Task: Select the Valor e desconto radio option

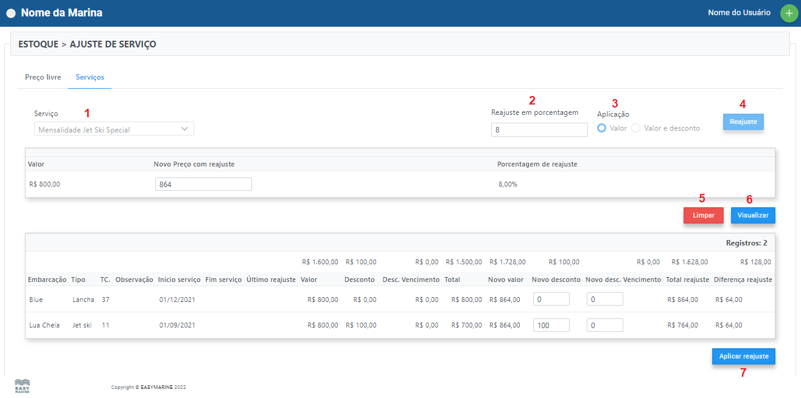Action: point(636,128)
